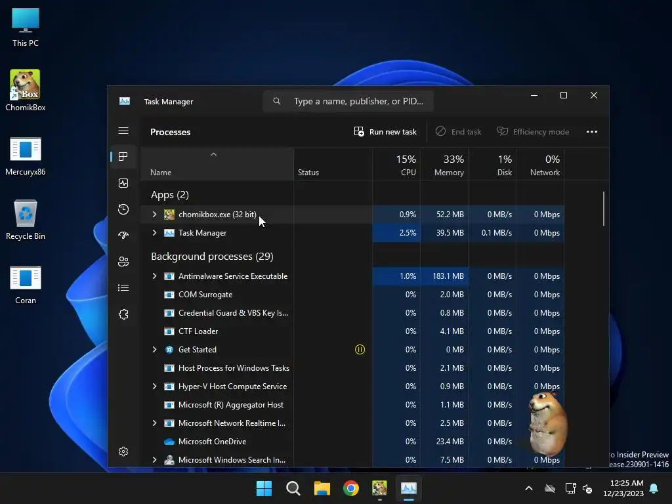
Task: Open the Details list sidebar icon
Action: tap(123, 288)
